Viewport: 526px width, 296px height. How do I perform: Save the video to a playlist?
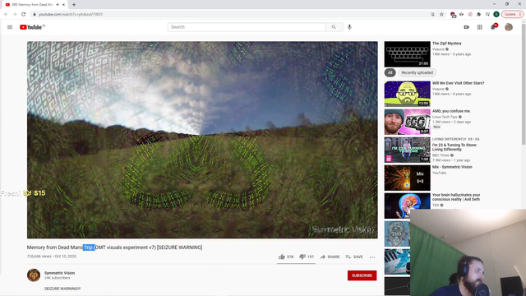tap(354, 257)
